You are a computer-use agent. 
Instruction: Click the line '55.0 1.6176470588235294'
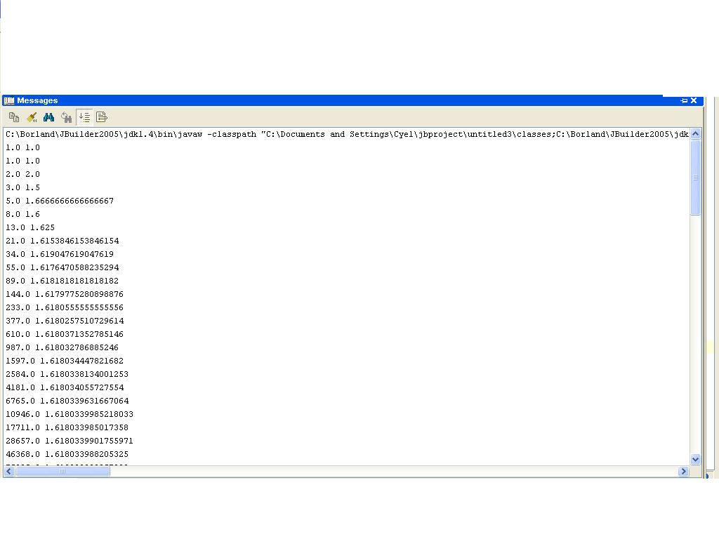coord(62,267)
